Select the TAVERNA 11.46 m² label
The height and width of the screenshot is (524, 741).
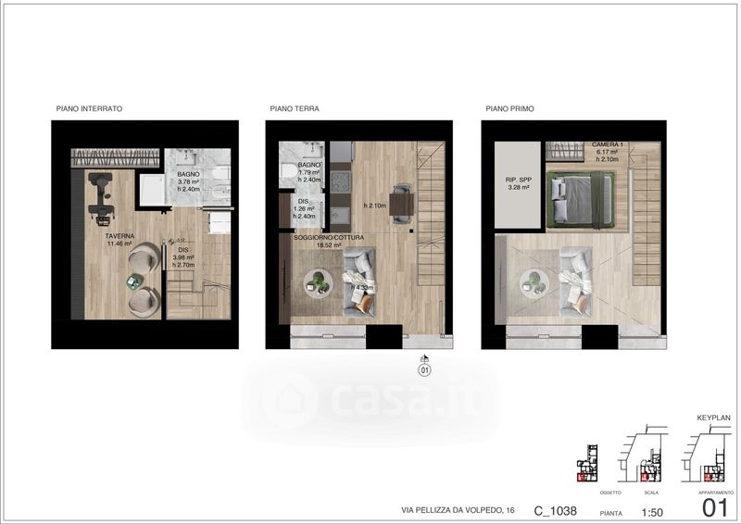click(x=119, y=240)
